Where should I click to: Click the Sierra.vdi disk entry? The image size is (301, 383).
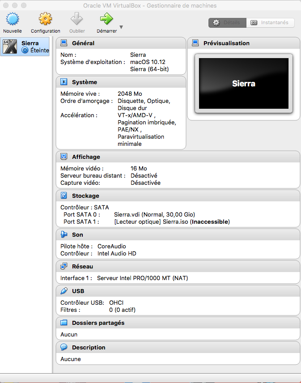tap(154, 214)
